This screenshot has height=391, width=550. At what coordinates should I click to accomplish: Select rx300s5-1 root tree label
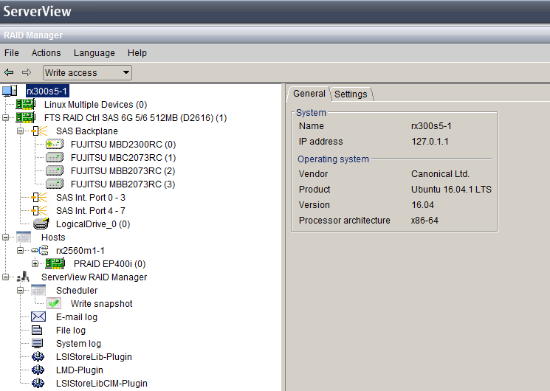pyautogui.click(x=47, y=91)
